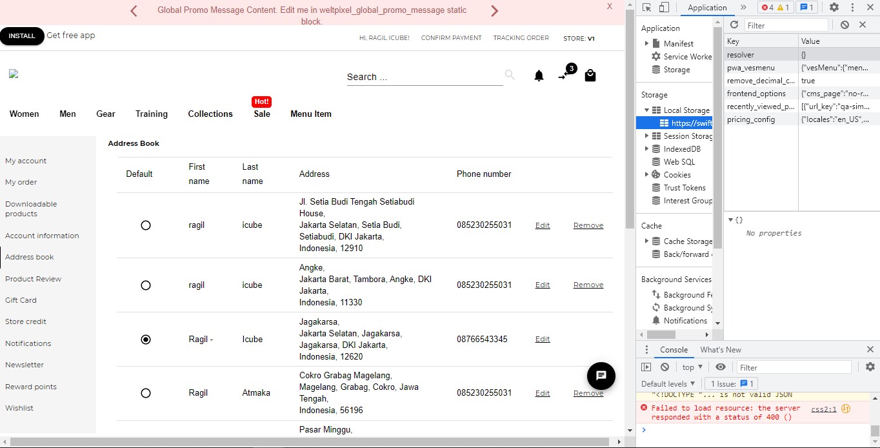Edit the Jagakarsa address entry

coord(542,339)
